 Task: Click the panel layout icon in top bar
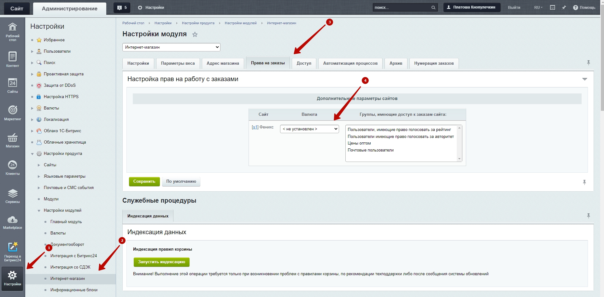553,8
